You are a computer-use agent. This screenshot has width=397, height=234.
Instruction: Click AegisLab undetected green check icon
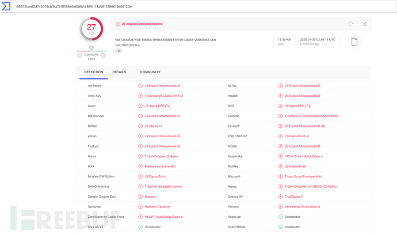pyautogui.click(x=280, y=217)
